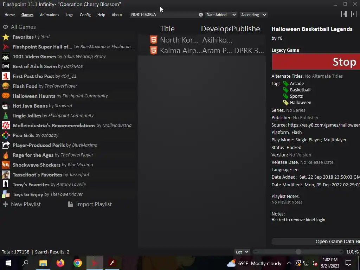Viewport: 360px width, 270px height.
Task: Click the burger icon for Flash Food
Action: click(6, 86)
